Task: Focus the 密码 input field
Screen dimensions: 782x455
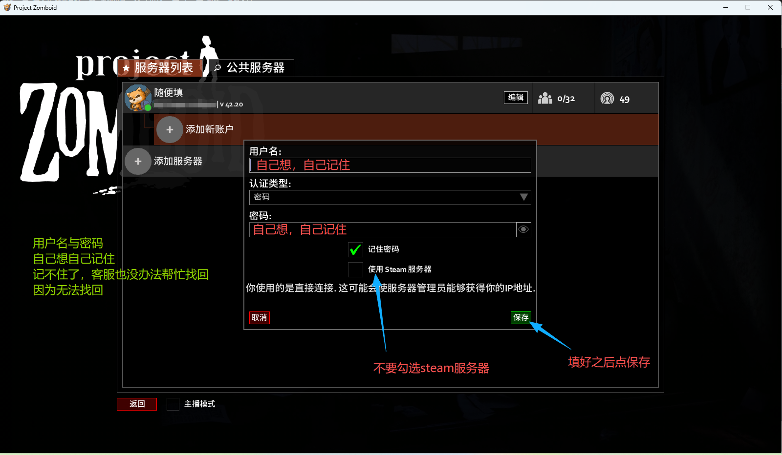Action: pyautogui.click(x=383, y=229)
